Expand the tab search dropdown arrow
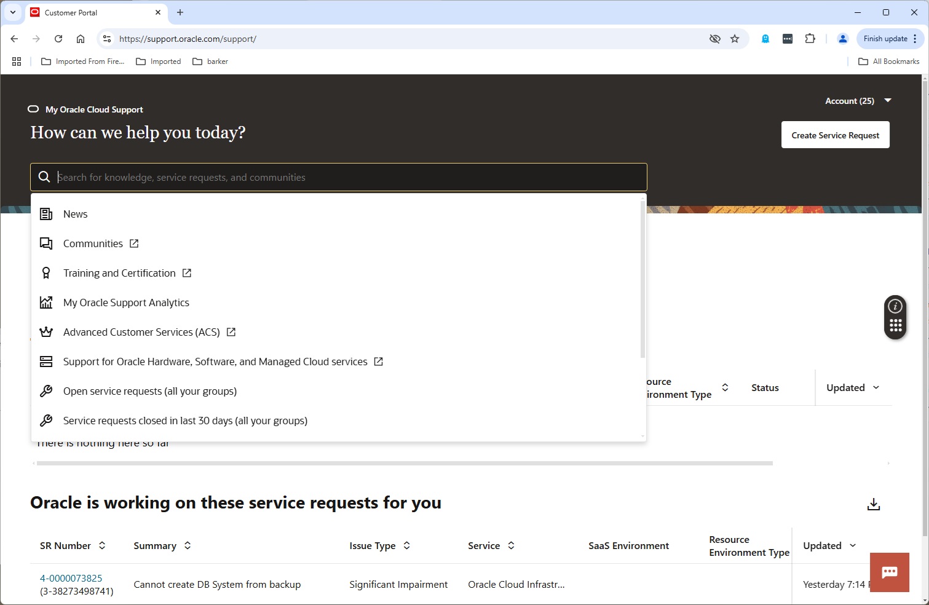The width and height of the screenshot is (929, 605). 13,12
